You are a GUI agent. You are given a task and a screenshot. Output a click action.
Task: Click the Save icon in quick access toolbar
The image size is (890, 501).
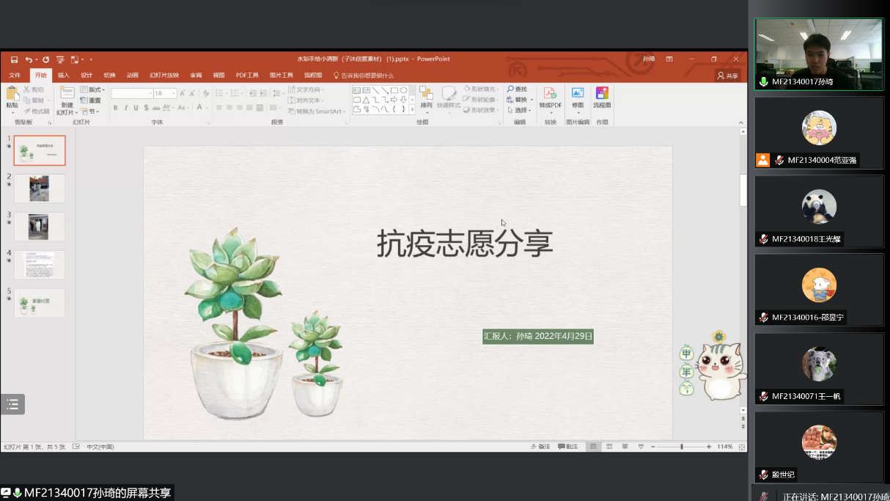tap(14, 59)
